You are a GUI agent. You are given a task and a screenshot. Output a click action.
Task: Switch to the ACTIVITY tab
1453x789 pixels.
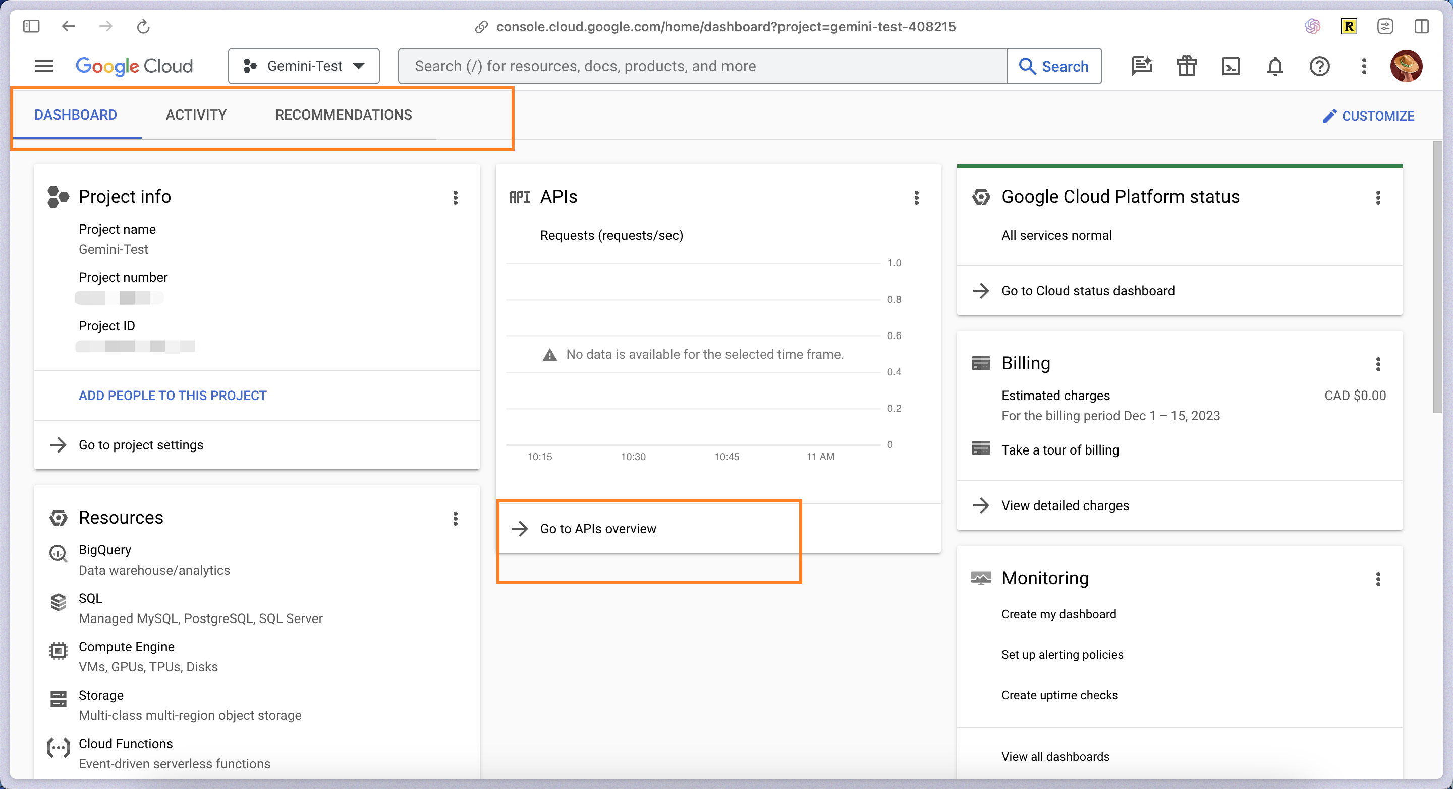pyautogui.click(x=196, y=115)
